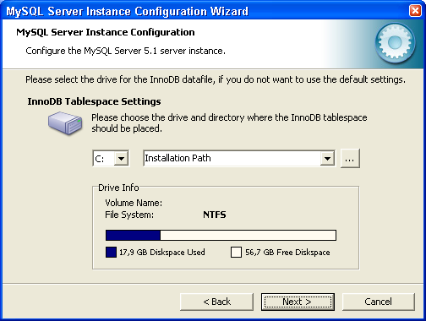The image size is (426, 321).
Task: Click the window title bar text
Action: coord(127,12)
